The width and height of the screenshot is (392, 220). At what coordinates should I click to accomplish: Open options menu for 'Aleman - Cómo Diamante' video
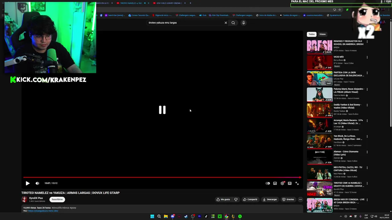[x=367, y=152]
